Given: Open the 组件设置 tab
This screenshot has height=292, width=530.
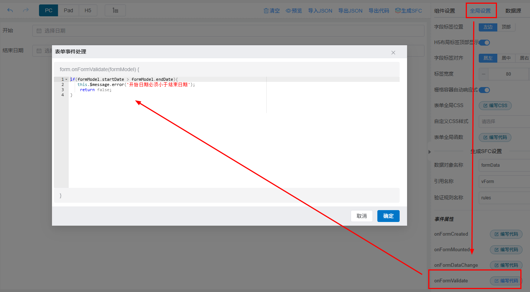Looking at the screenshot, I should click(445, 11).
